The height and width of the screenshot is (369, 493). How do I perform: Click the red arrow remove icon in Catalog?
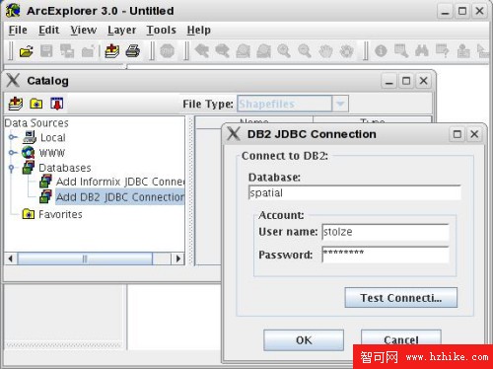coord(57,104)
